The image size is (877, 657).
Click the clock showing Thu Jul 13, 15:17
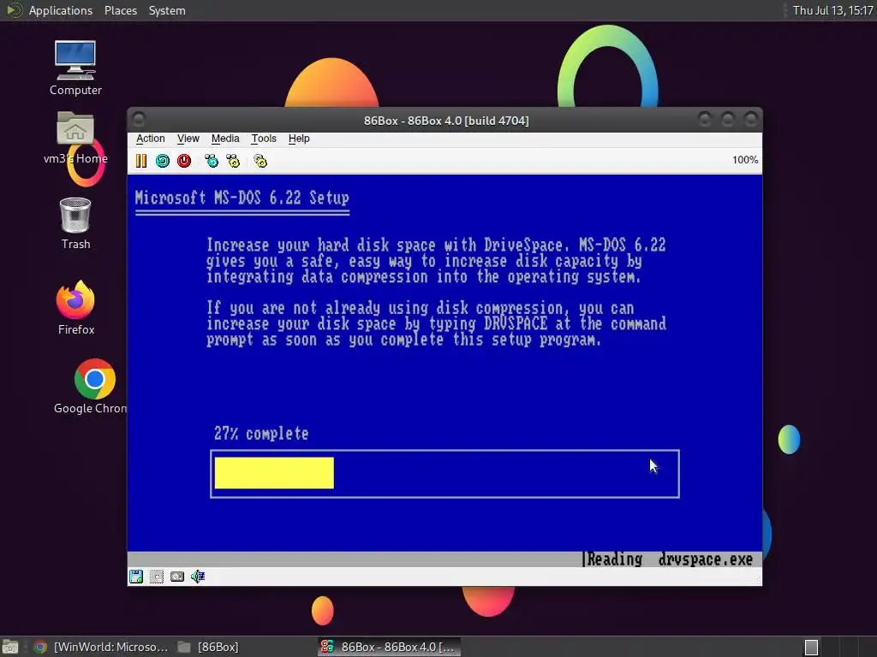pos(832,10)
